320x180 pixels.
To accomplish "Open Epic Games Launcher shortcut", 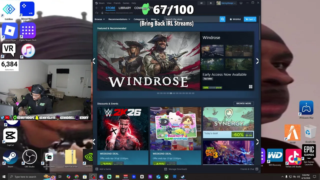I will pos(309,155).
